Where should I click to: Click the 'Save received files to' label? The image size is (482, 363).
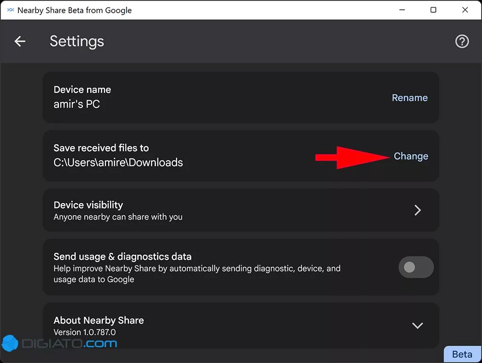[101, 148]
